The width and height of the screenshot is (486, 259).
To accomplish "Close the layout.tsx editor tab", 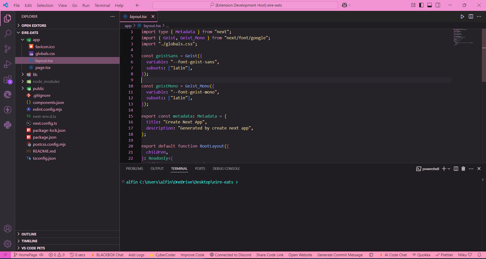I will 153,17.
